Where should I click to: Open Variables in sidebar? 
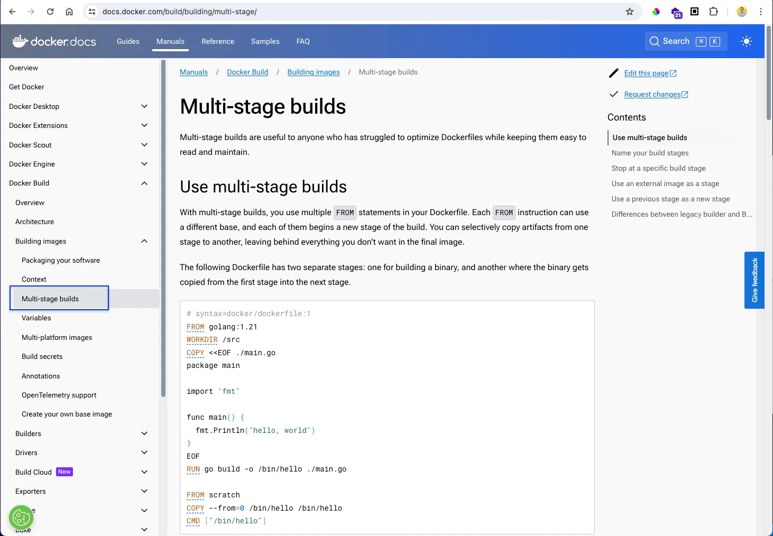[36, 318]
